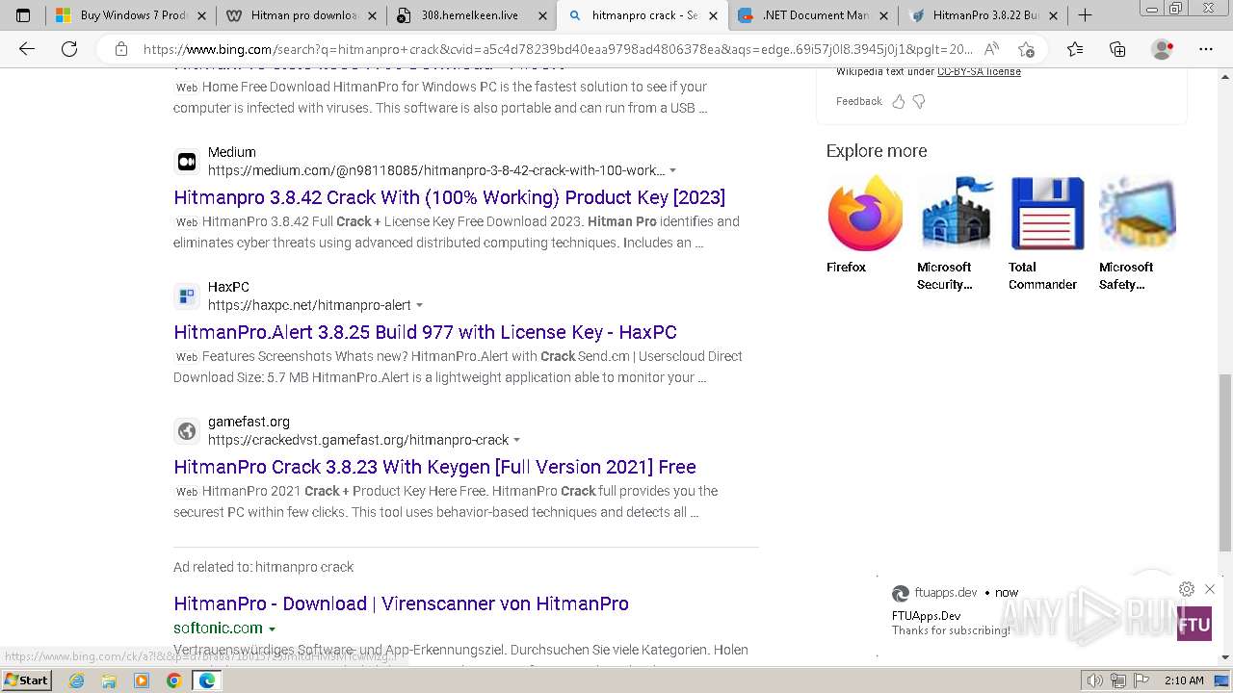Open a new tab with plus button
This screenshot has height=693, width=1233.
(x=1085, y=15)
